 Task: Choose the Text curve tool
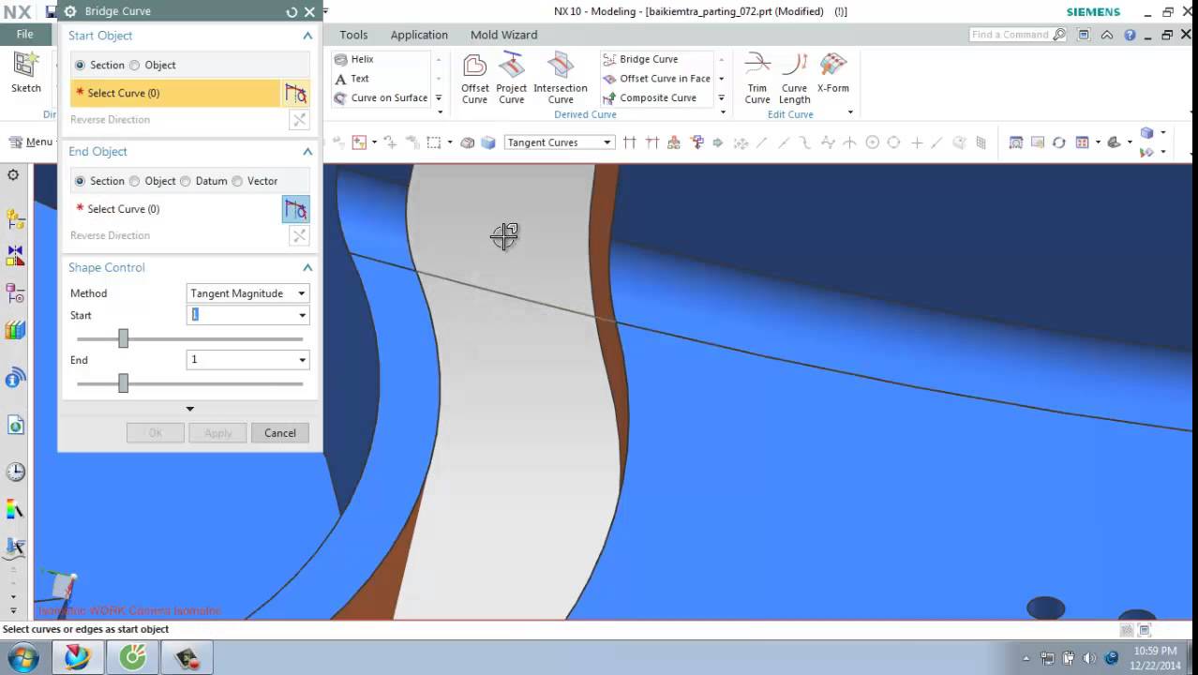pos(352,79)
